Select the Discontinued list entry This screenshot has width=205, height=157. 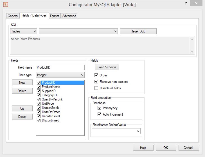tap(50, 120)
